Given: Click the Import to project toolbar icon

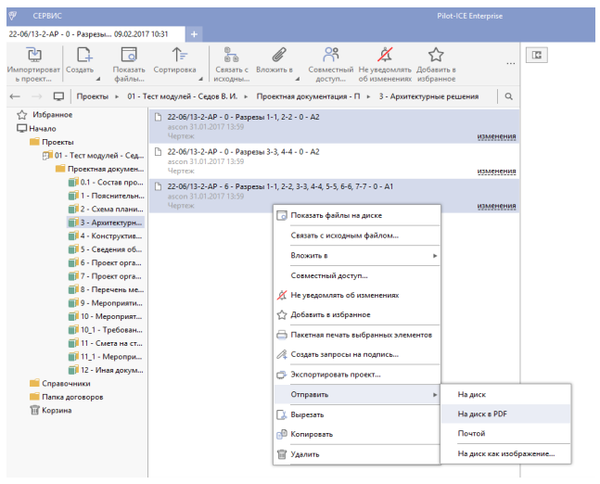Looking at the screenshot, I should [x=34, y=56].
